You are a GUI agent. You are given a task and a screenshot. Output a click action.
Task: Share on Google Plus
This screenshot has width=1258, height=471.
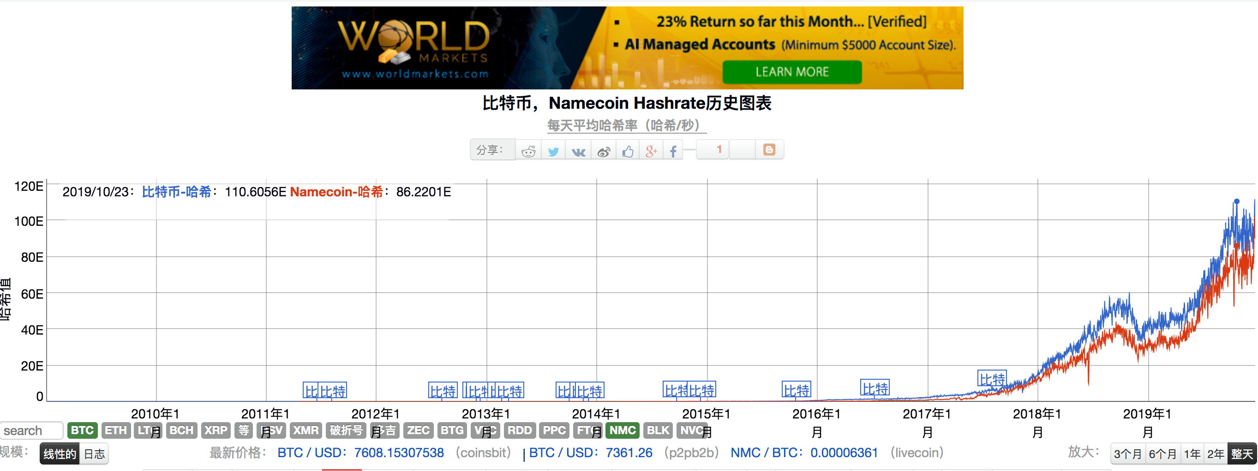tap(651, 151)
